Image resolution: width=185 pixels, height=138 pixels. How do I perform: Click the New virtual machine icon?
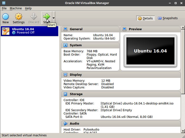(x=6, y=17)
